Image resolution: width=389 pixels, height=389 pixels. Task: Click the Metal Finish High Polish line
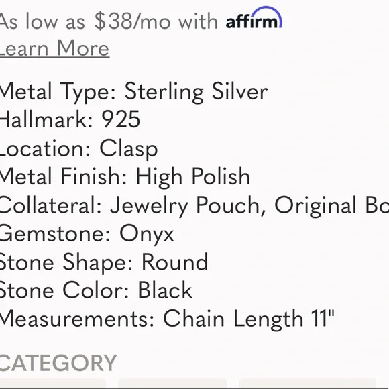125,176
